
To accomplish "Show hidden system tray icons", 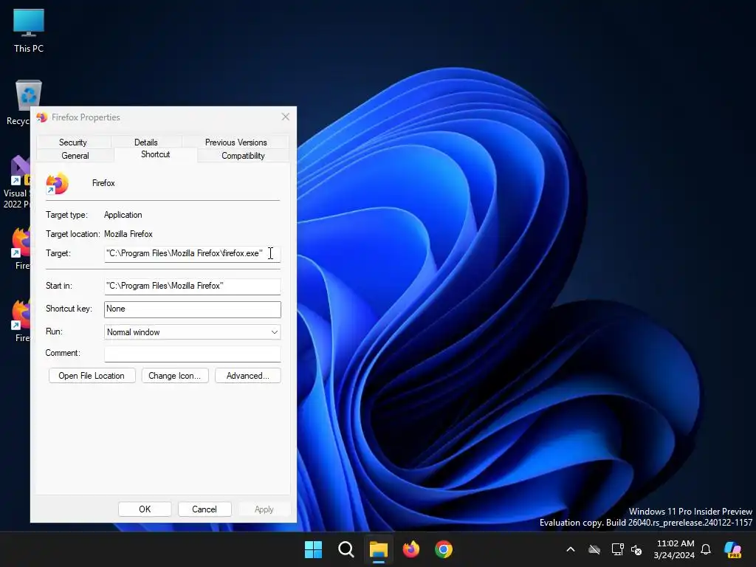I will (x=571, y=549).
